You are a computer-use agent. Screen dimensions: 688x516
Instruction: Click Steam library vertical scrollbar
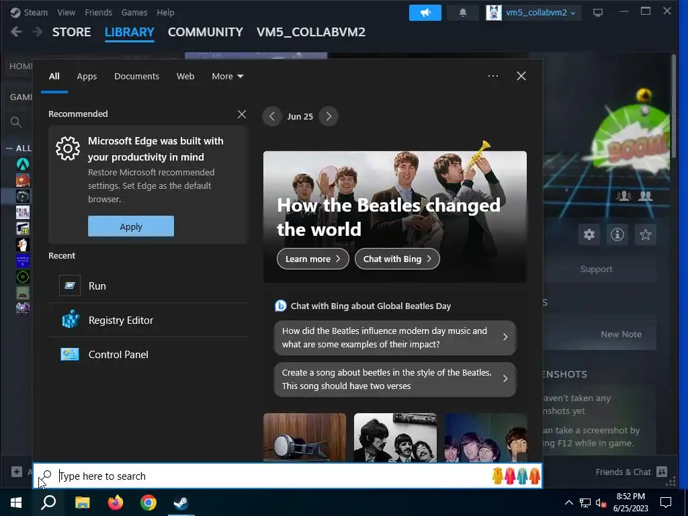tap(674, 106)
